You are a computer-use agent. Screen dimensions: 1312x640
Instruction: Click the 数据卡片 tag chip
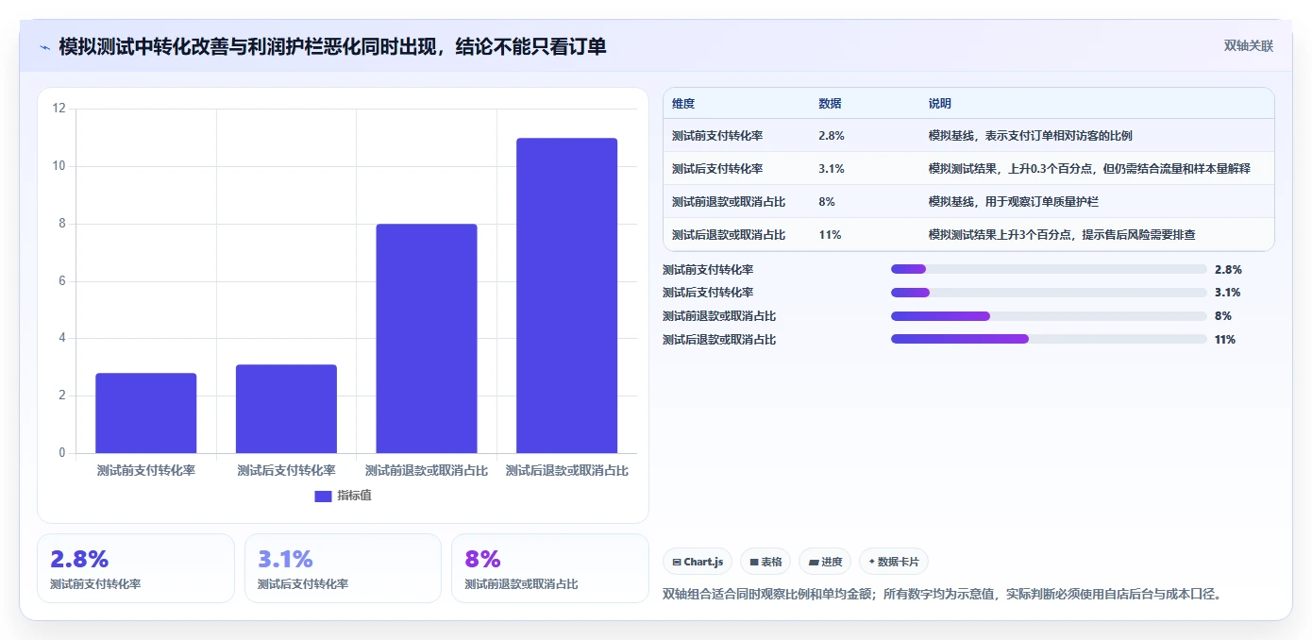tap(894, 562)
